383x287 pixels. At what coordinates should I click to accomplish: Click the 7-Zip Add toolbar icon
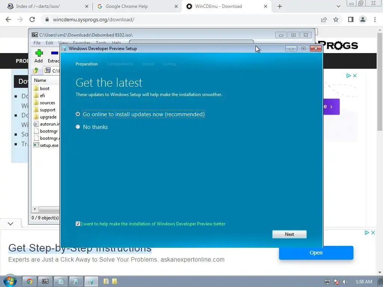pyautogui.click(x=39, y=56)
